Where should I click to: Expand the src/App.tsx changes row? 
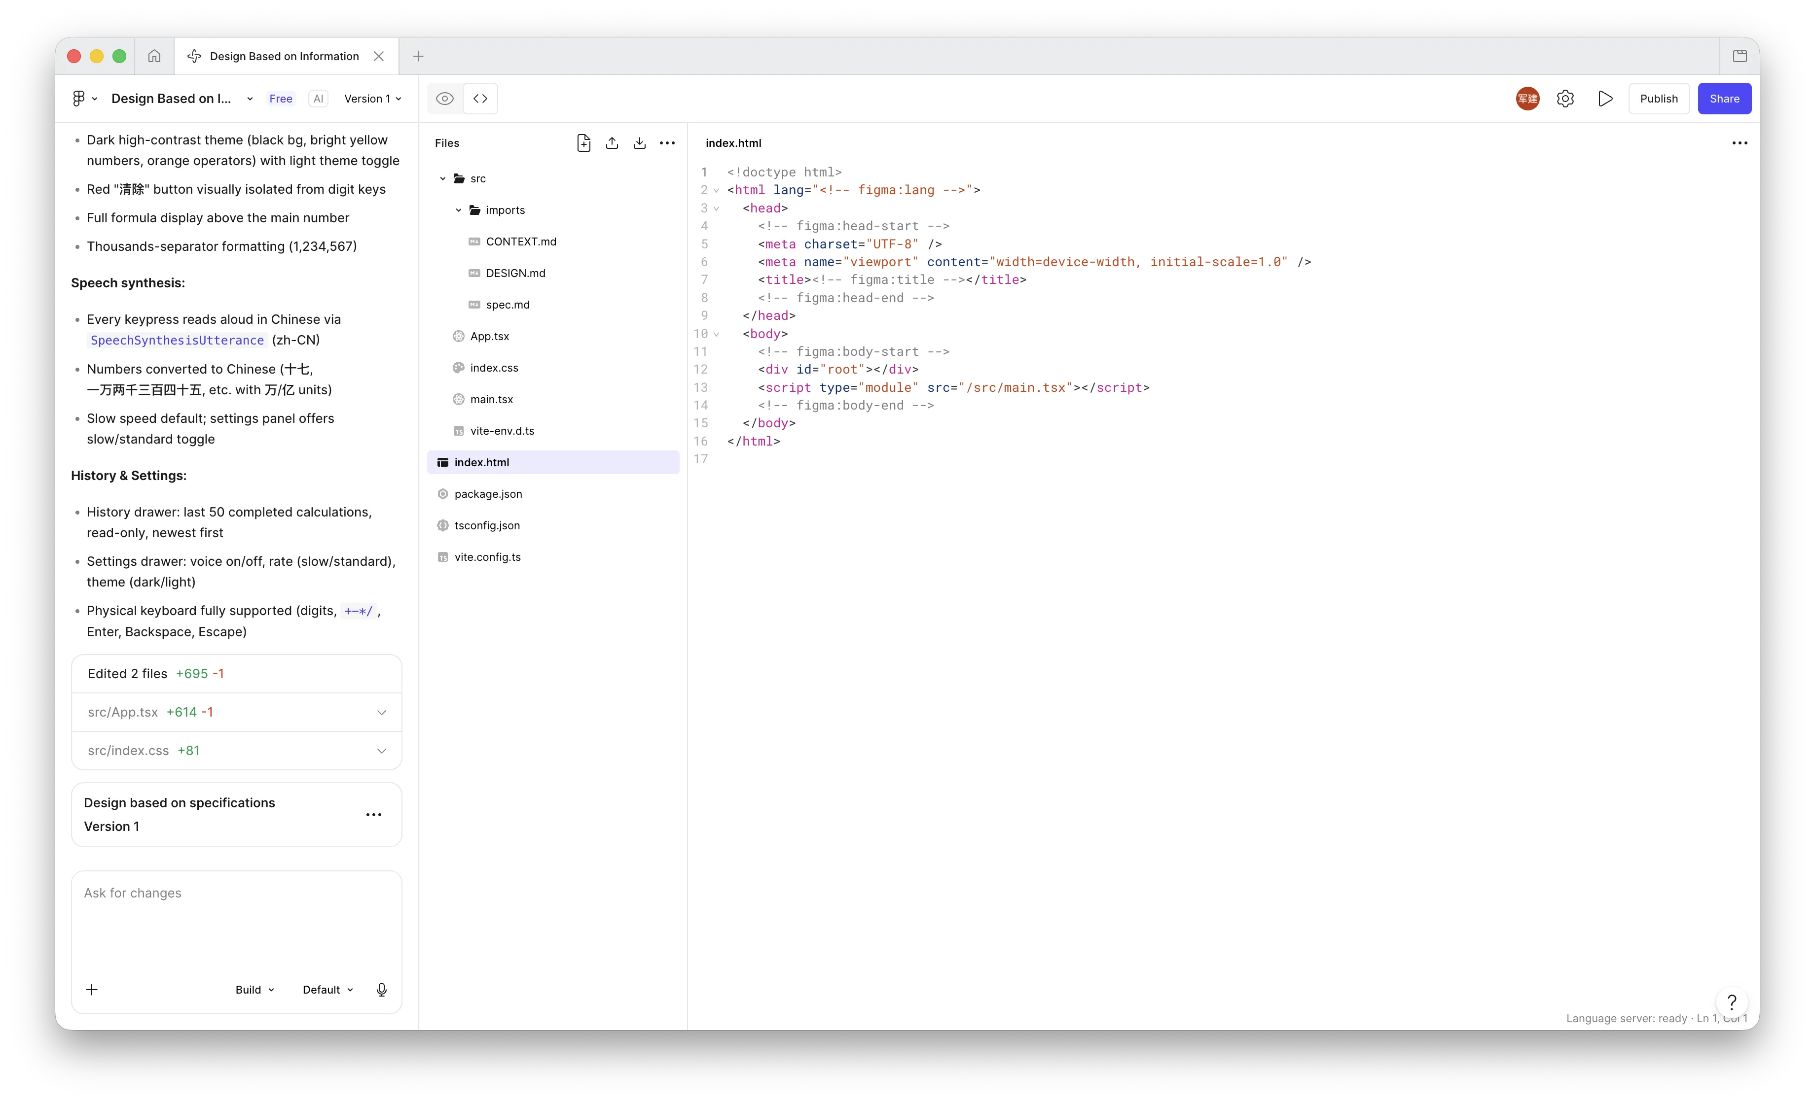(236, 712)
